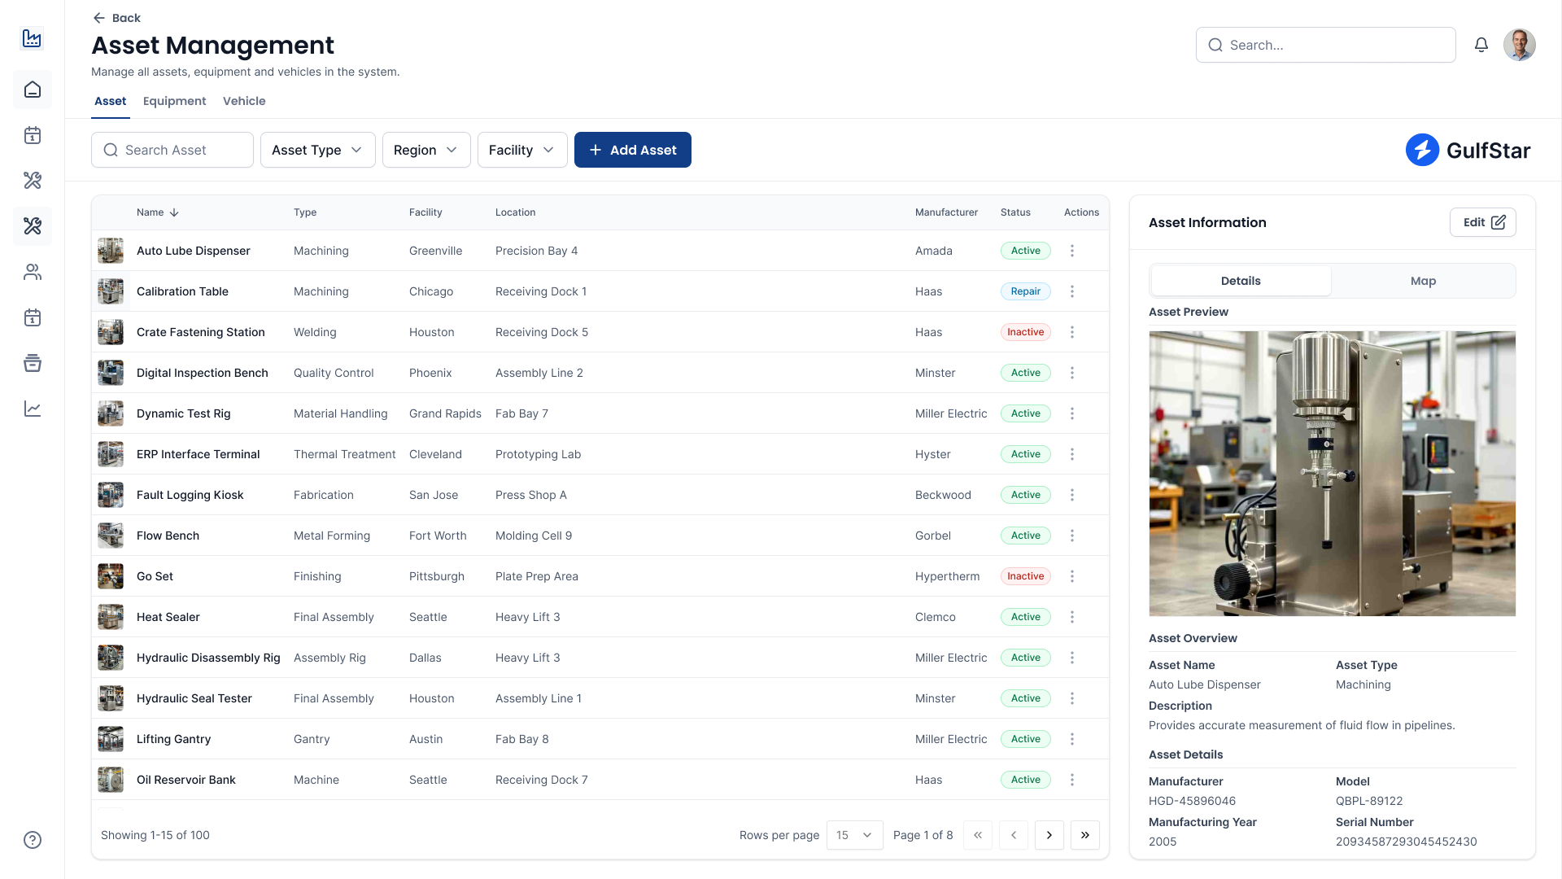The image size is (1562, 879).
Task: Open the Asset Type filter dropdown
Action: [x=317, y=150]
